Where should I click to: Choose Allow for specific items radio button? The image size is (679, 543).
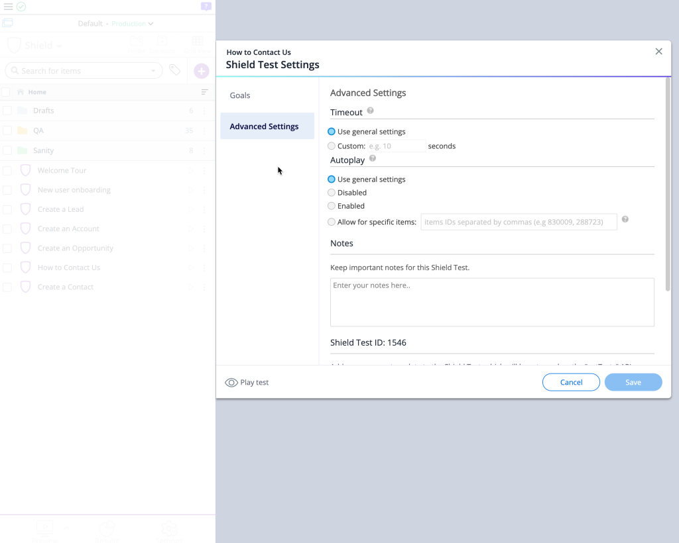[332, 222]
